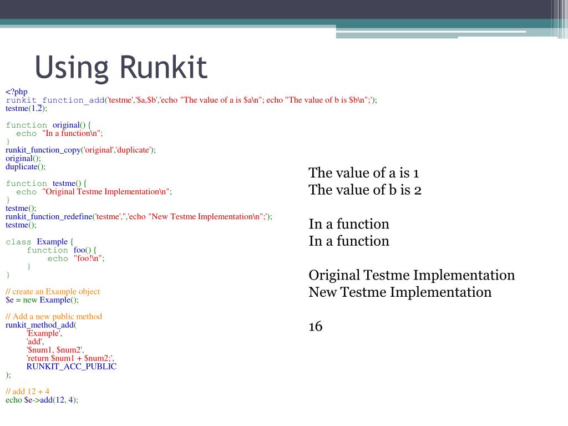Click the output value '16'
The image size is (568, 426).
316,326
